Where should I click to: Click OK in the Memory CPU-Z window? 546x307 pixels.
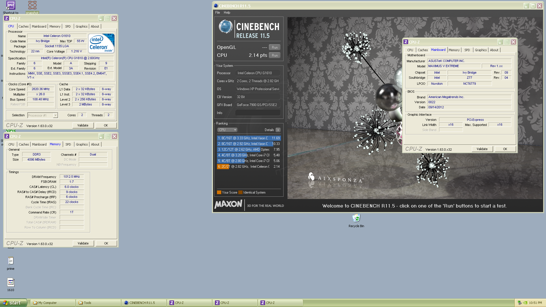click(106, 243)
